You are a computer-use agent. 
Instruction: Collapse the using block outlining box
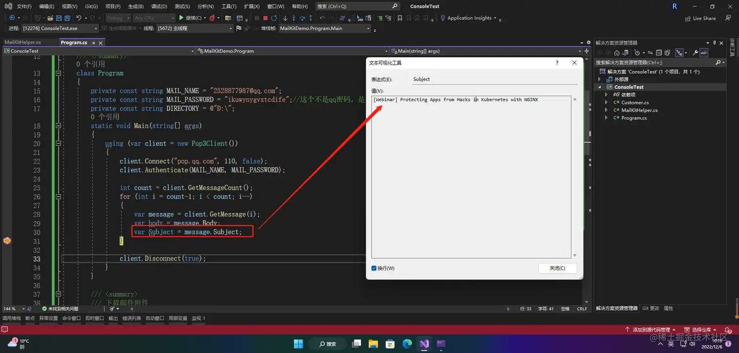pos(59,144)
